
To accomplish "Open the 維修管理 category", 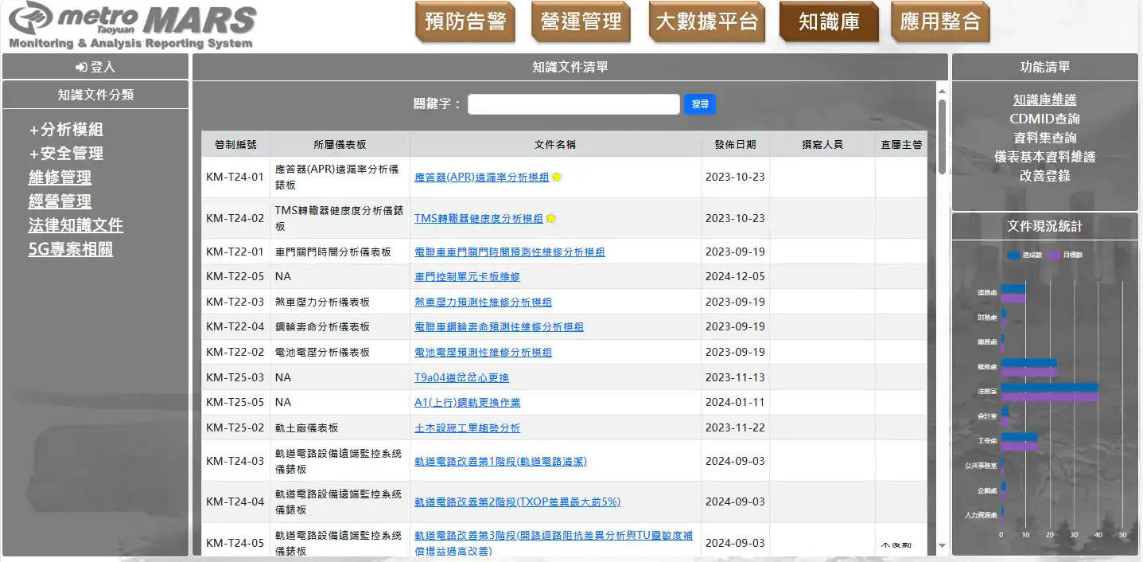I will tap(60, 178).
